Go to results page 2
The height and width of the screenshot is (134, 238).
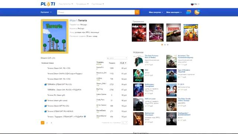(x=47, y=123)
